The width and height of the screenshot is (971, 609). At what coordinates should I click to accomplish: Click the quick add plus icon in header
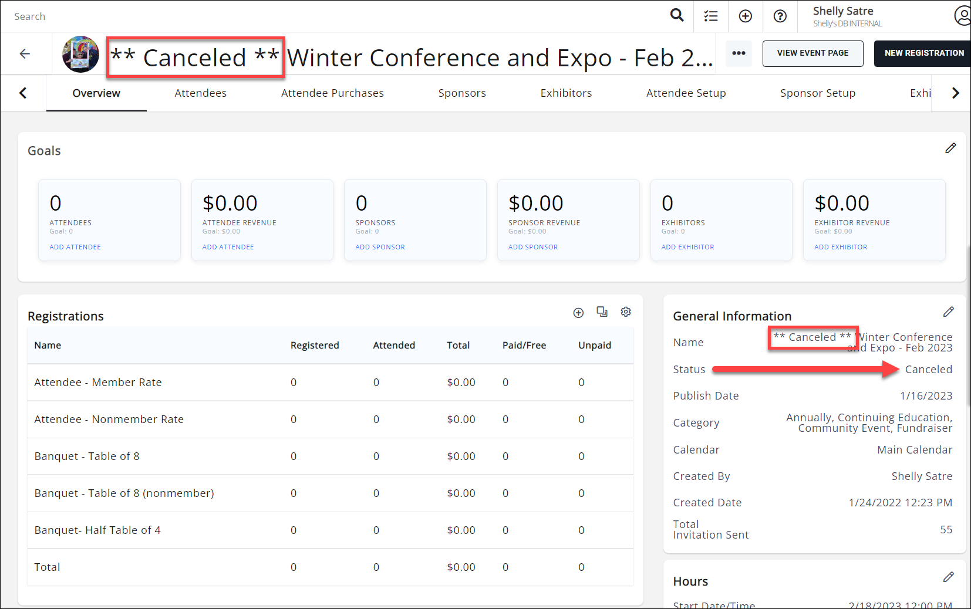tap(745, 16)
